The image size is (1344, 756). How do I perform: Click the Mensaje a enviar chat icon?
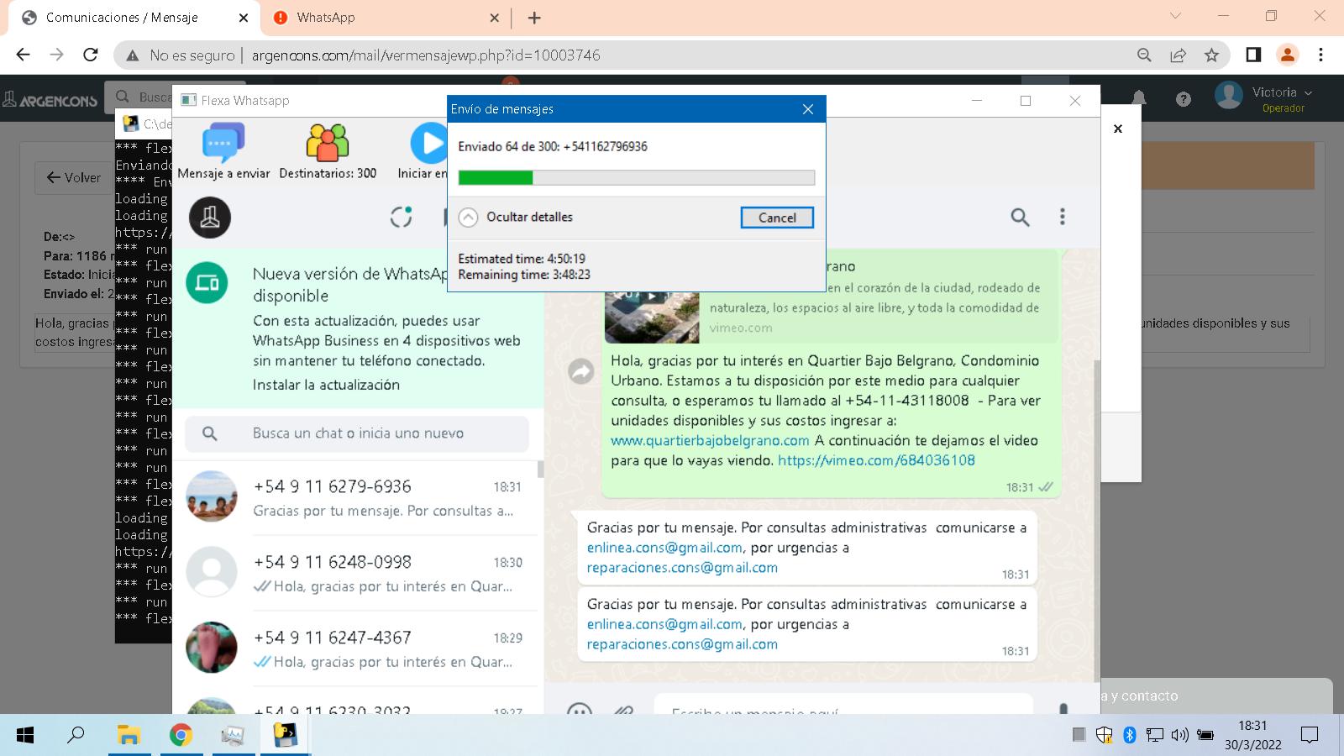(223, 143)
